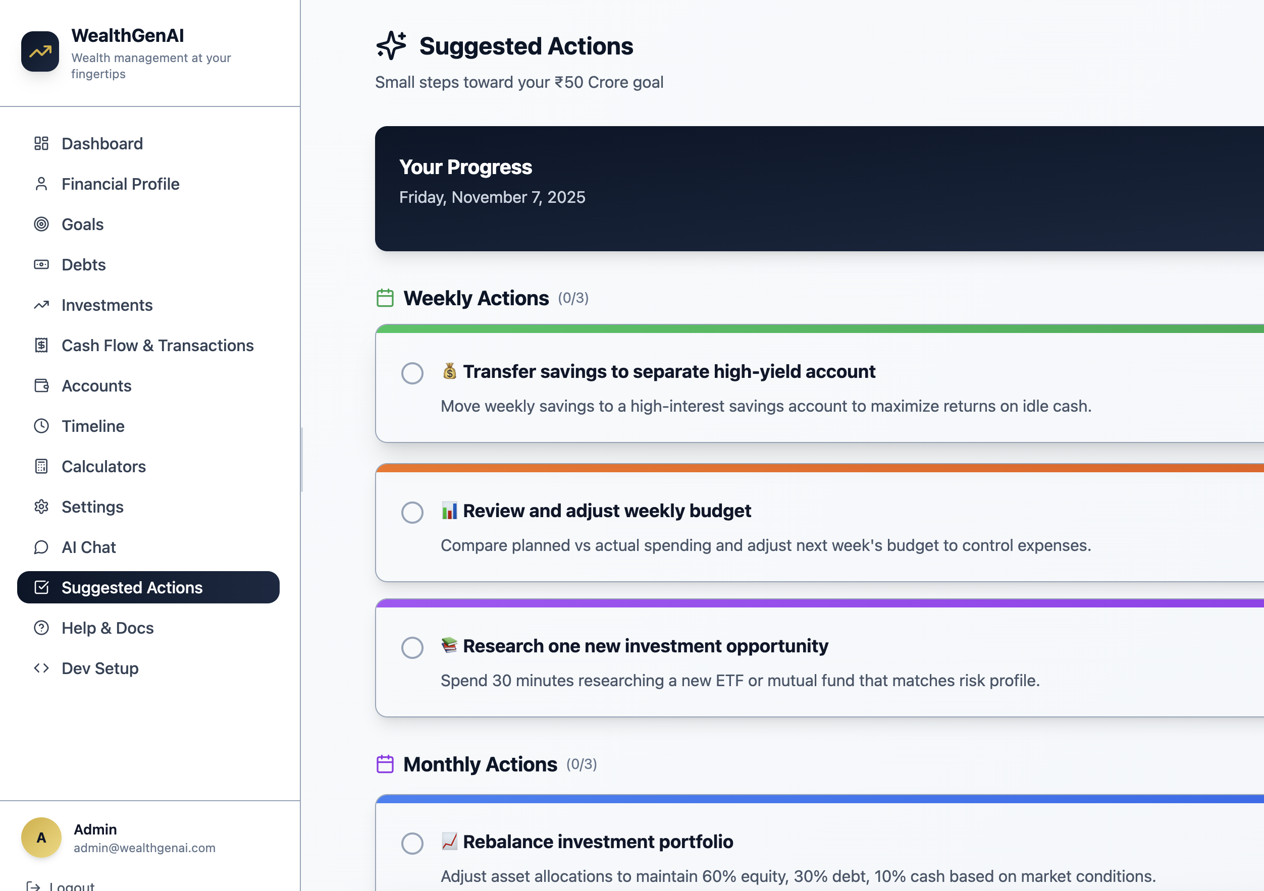Open Cash Flow & Transactions via dollar icon
This screenshot has width=1264, height=891.
pos(41,345)
